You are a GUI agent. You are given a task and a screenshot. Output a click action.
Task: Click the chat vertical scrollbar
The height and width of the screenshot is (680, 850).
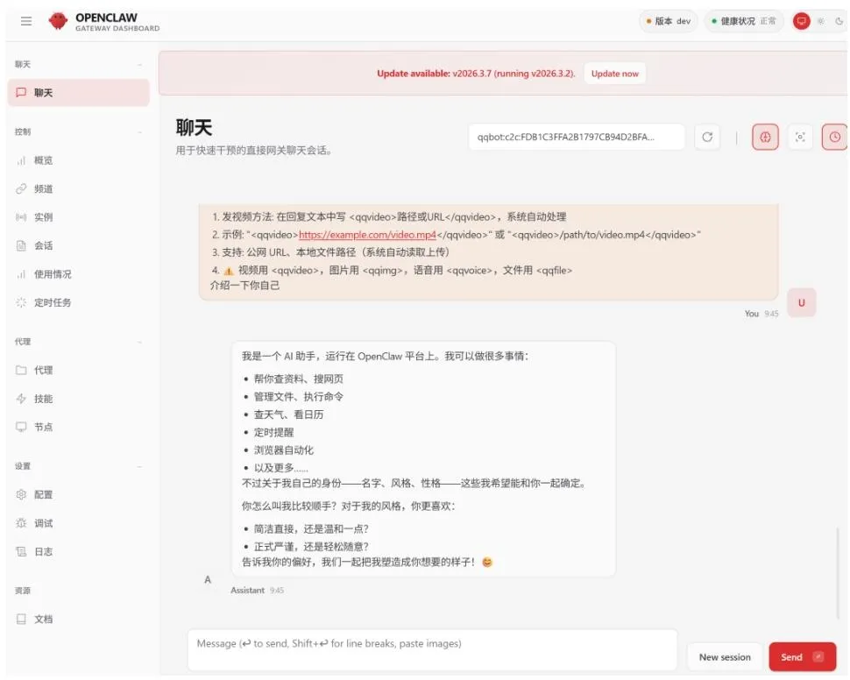[x=838, y=572]
